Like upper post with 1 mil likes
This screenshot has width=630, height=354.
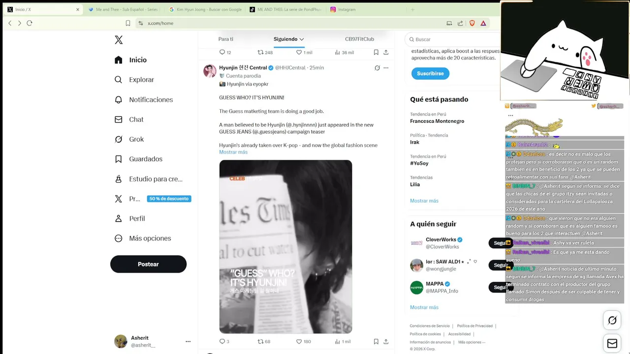(304, 52)
